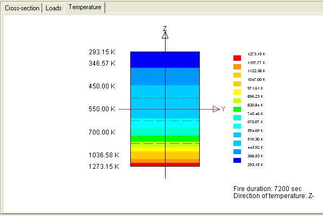This screenshot has width=323, height=216.
Task: Select the Temperature tab
Action: [x=85, y=7]
